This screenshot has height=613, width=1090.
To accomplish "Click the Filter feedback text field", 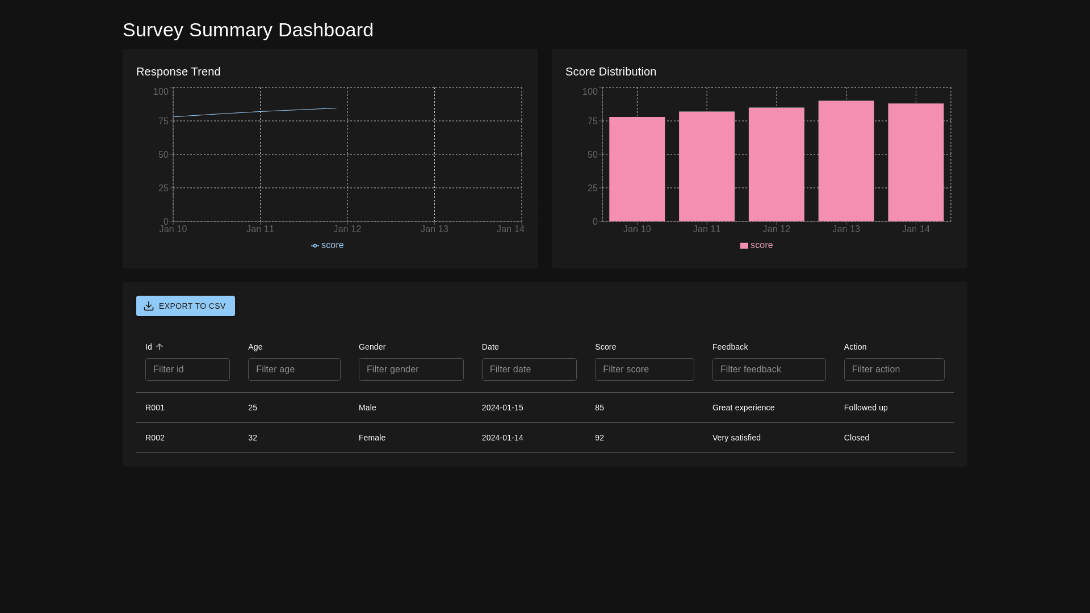I will tap(769, 370).
